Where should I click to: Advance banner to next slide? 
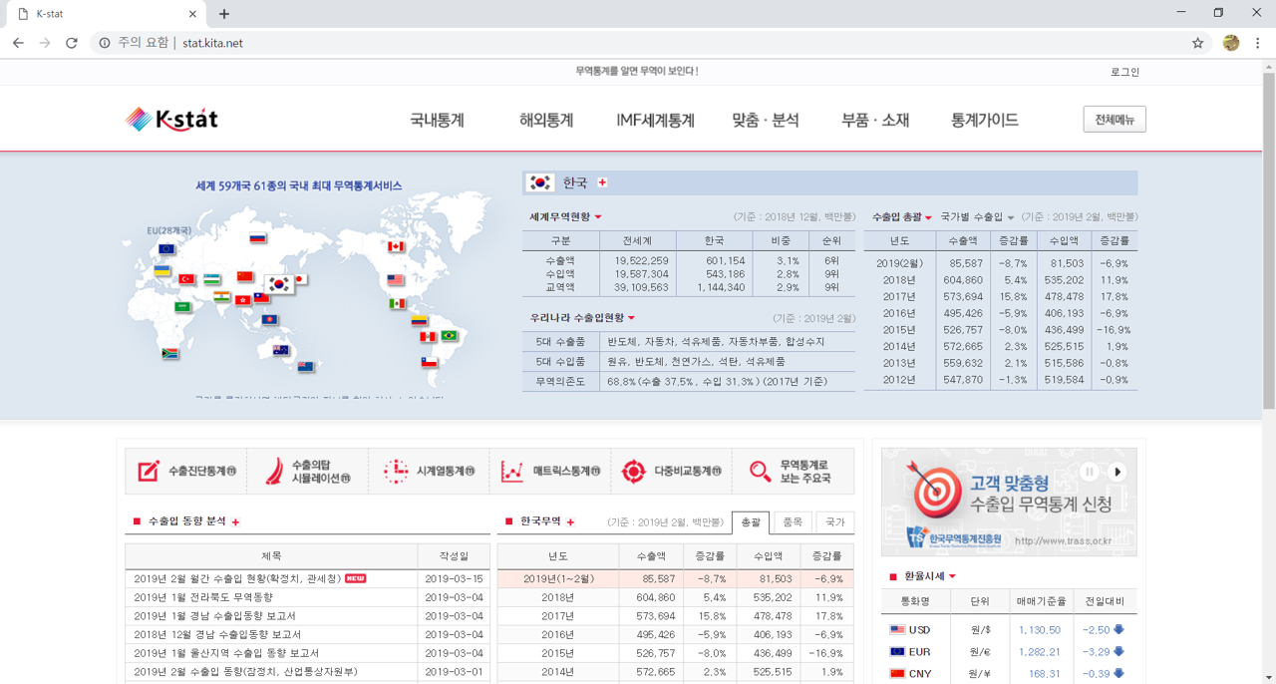(x=1117, y=472)
